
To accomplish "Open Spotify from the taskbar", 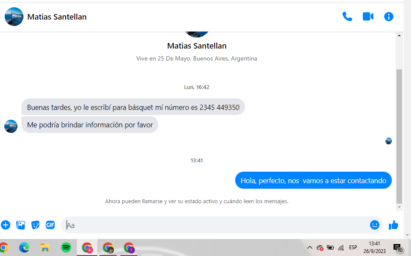I will [x=66, y=247].
